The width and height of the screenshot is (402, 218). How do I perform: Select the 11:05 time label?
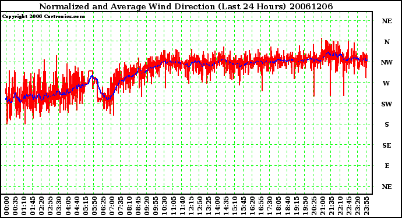(173, 206)
